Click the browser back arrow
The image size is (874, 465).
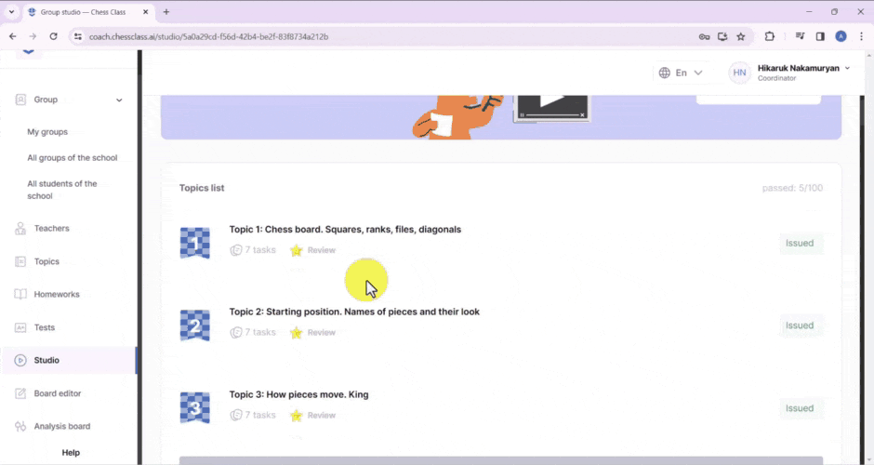click(12, 37)
